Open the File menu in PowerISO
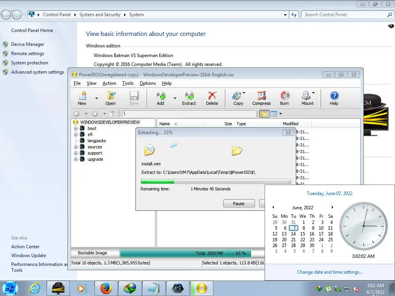 (x=77, y=83)
